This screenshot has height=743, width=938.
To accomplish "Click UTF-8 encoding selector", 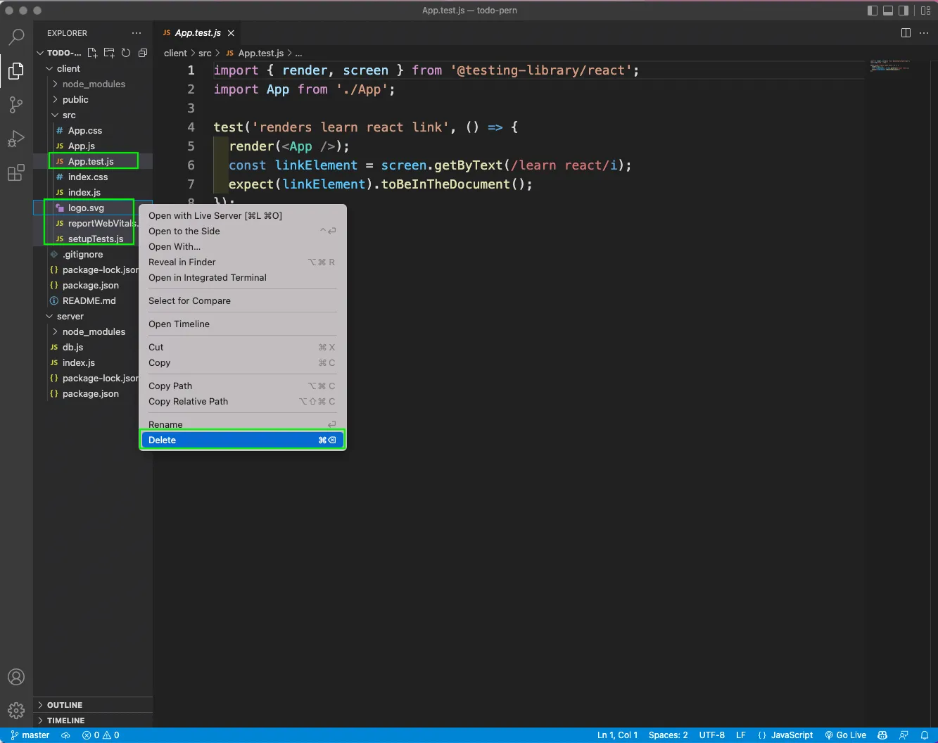I will tap(711, 735).
